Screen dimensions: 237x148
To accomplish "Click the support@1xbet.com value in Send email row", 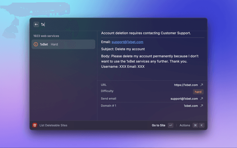I will coord(184,99).
